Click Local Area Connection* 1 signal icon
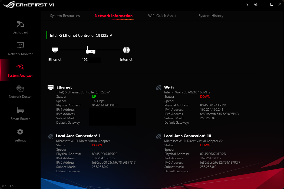Viewport: 284px width, 189px height. click(x=50, y=136)
